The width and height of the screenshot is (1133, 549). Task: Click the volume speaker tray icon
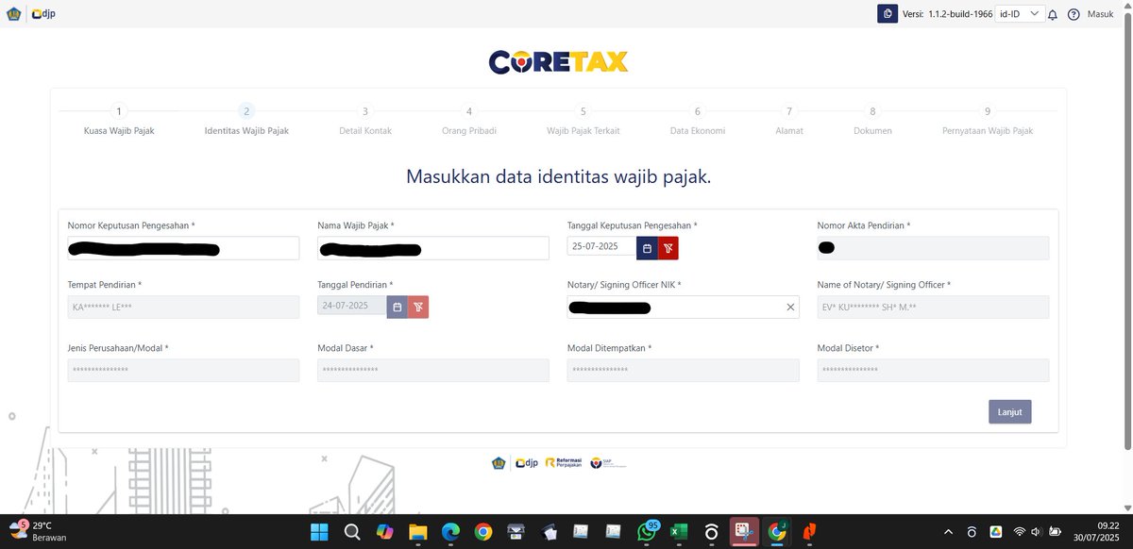(1037, 532)
